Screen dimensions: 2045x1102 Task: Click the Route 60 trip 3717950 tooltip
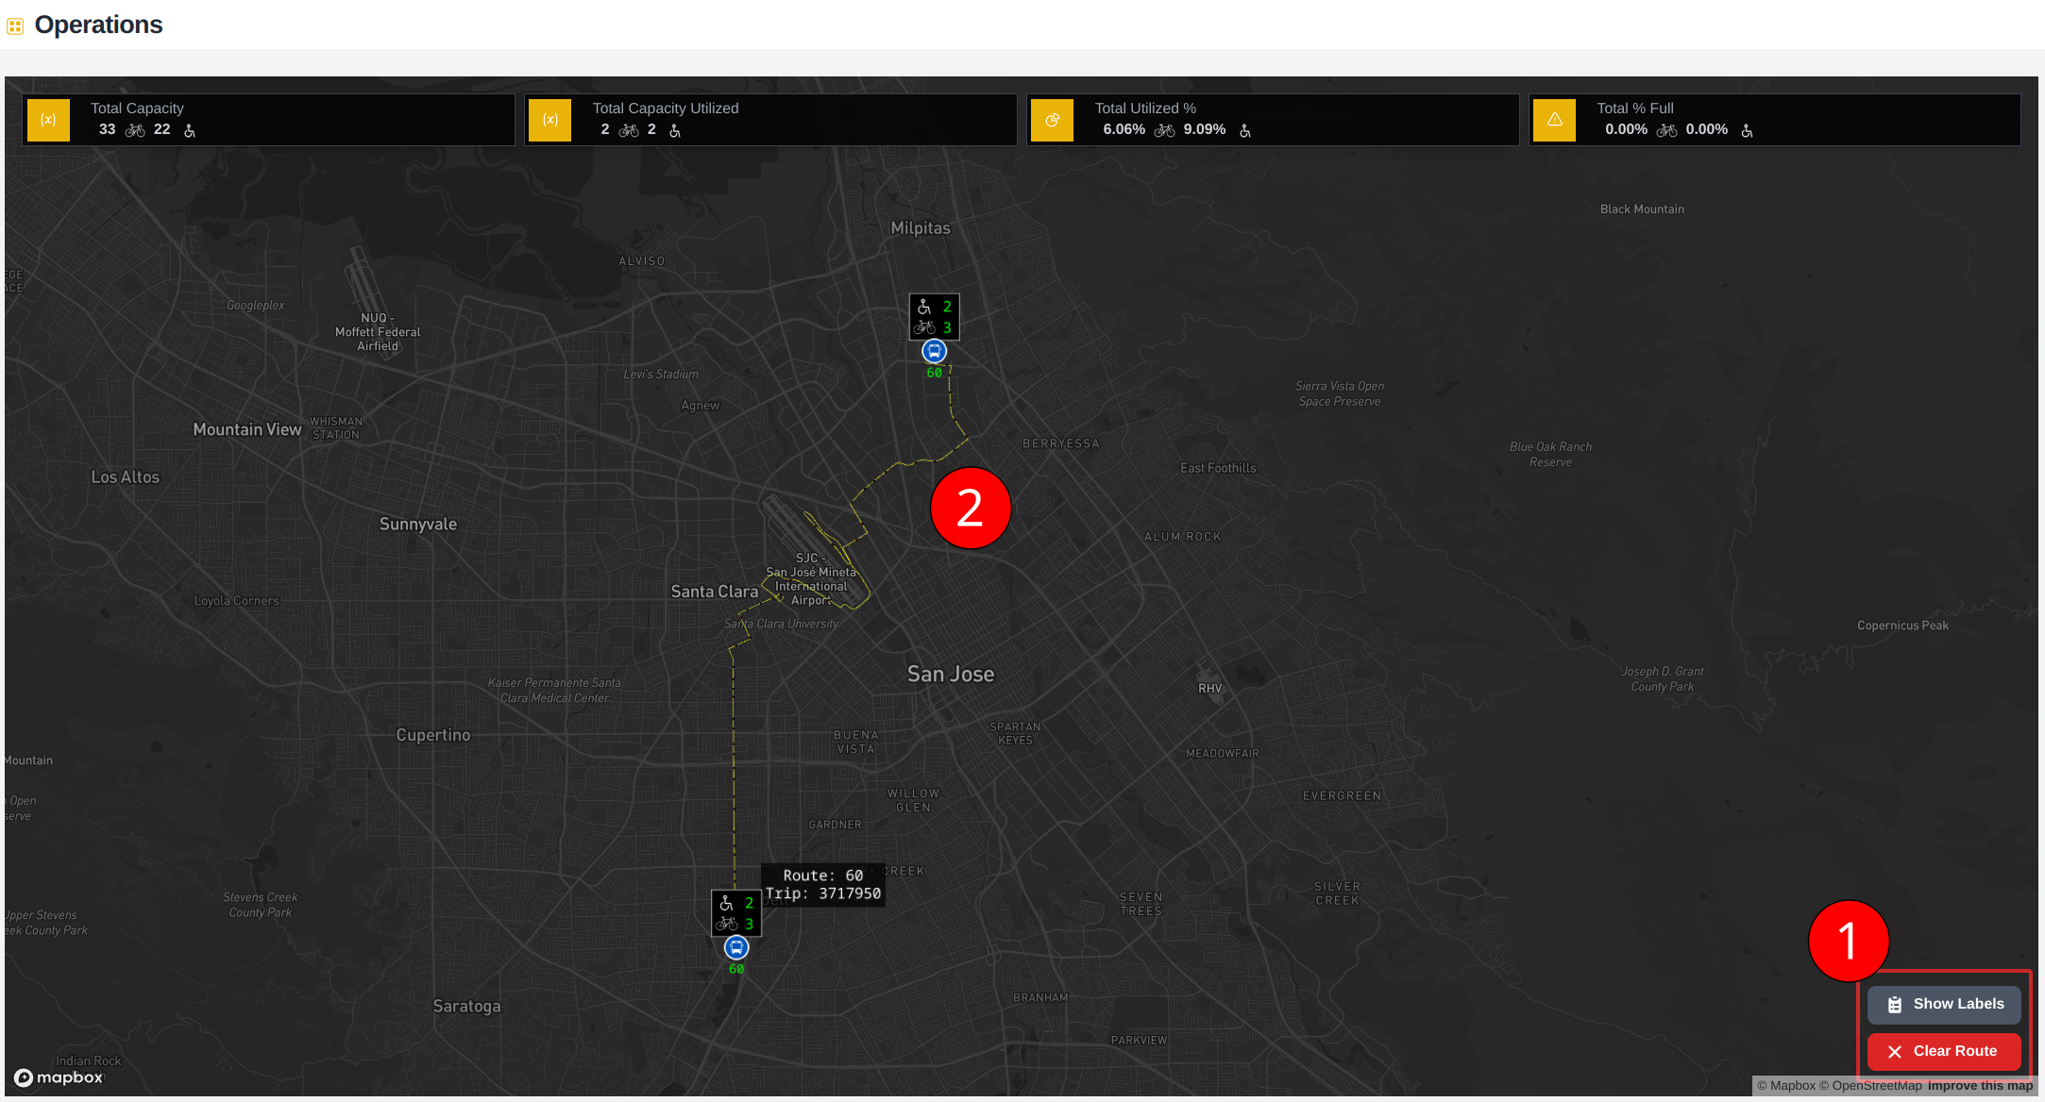[822, 884]
